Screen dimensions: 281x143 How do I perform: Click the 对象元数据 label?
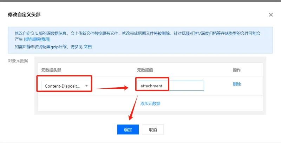click(18, 61)
